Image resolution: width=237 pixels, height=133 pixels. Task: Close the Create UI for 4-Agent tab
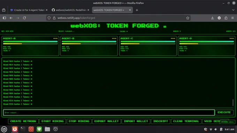pyautogui.click(x=47, y=10)
